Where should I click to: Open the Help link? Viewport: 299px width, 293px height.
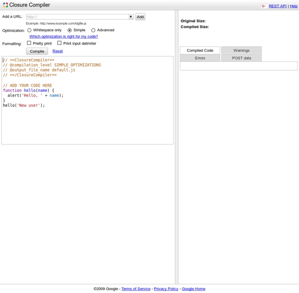[x=294, y=6]
